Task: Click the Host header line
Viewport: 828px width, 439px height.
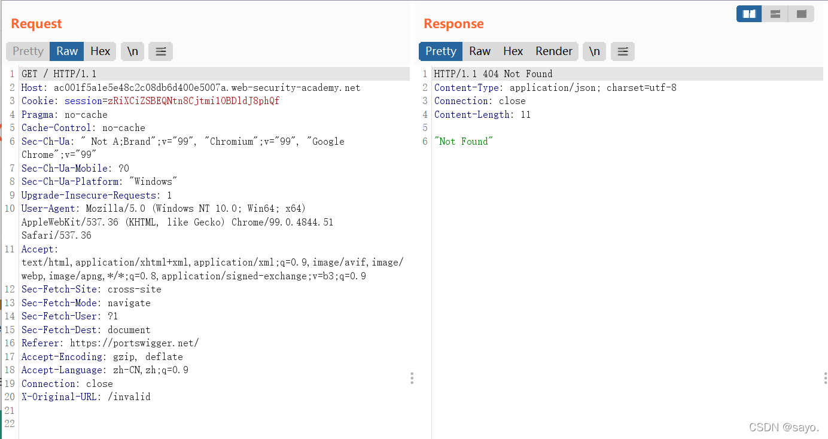Action: (191, 88)
